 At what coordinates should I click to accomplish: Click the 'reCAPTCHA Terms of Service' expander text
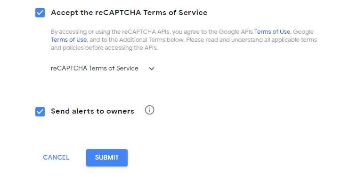coord(94,68)
